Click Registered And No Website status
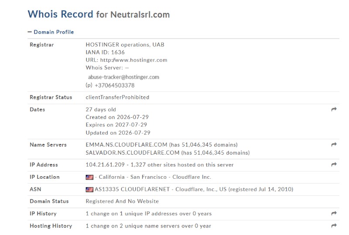The width and height of the screenshot is (349, 235). pyautogui.click(x=122, y=201)
